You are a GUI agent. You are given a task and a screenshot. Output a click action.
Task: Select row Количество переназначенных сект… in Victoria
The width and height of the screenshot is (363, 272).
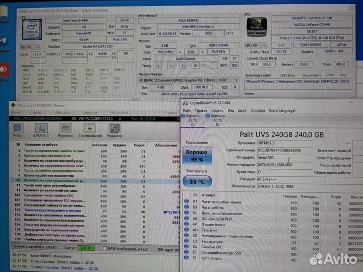[95, 166]
